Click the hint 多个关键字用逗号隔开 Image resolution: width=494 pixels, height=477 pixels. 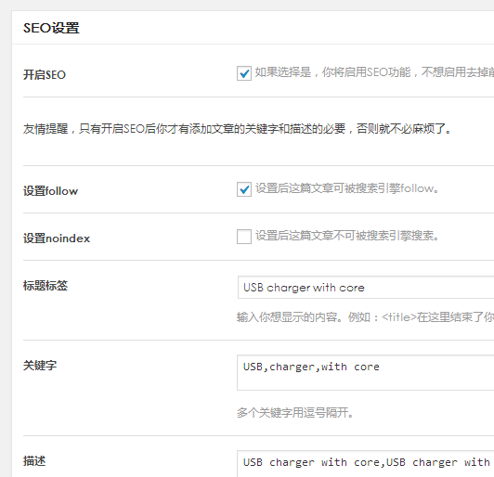click(x=295, y=412)
